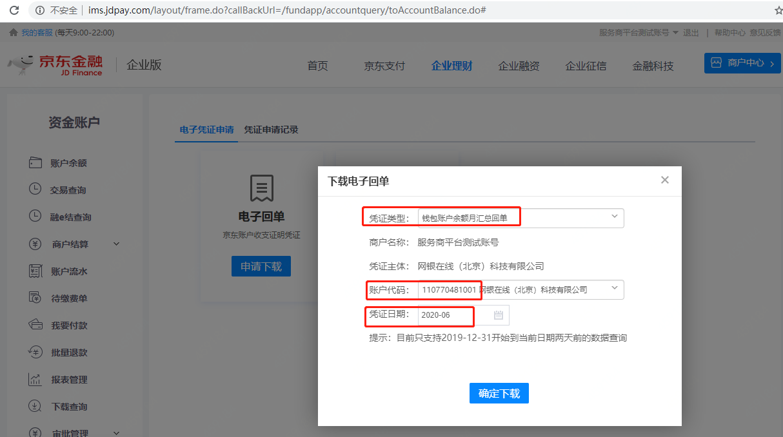Open the 企业理财 nav item
The height and width of the screenshot is (437, 783).
click(x=451, y=66)
